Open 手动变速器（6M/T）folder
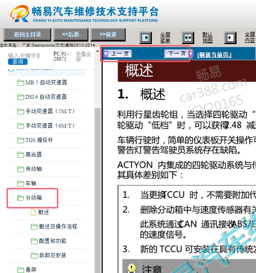The width and height of the screenshot is (256, 273). coord(50,126)
